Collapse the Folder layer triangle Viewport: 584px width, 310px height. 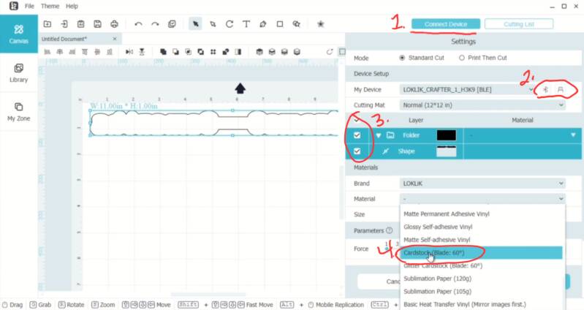379,135
